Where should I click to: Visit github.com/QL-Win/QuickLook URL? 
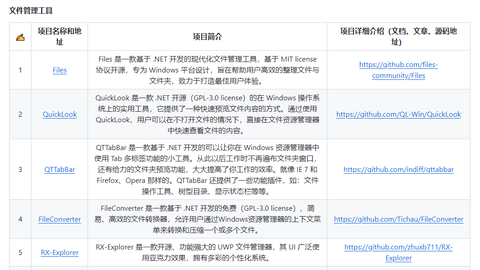(398, 114)
